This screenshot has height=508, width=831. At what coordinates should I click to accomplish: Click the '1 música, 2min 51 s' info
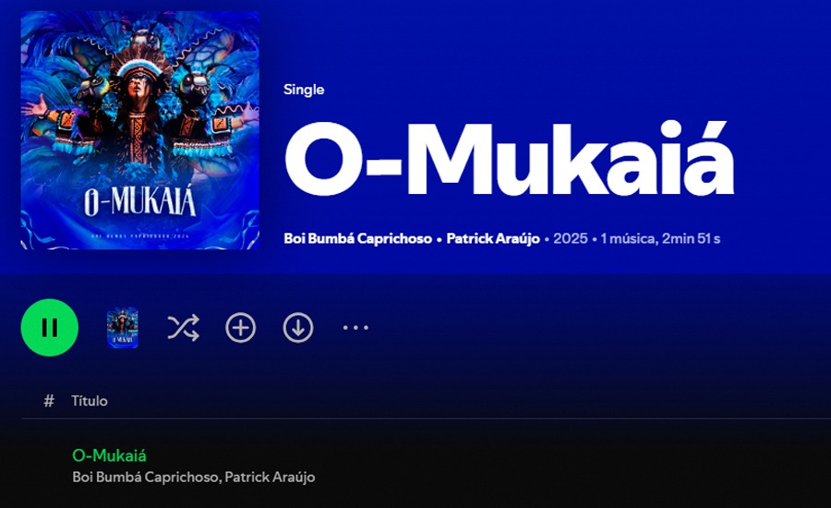point(660,238)
